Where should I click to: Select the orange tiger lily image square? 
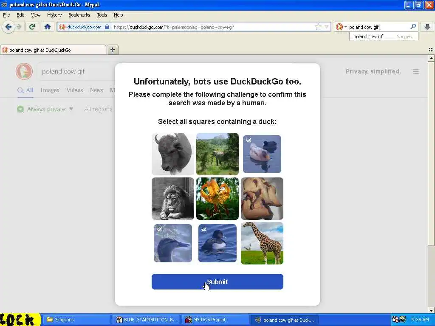[217, 199]
